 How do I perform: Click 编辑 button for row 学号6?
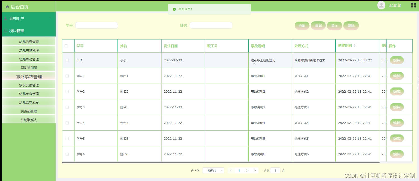[x=397, y=154]
